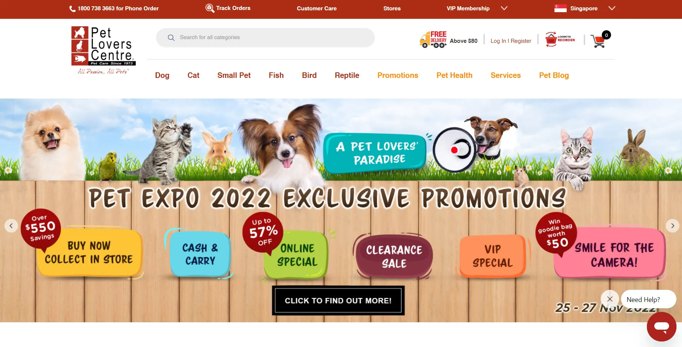Click the Singapore flag icon
Screen dimensions: 682x347
560,8
